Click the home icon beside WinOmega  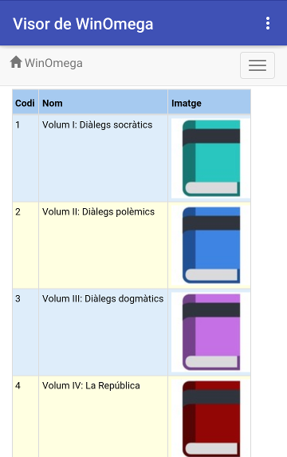coord(16,62)
